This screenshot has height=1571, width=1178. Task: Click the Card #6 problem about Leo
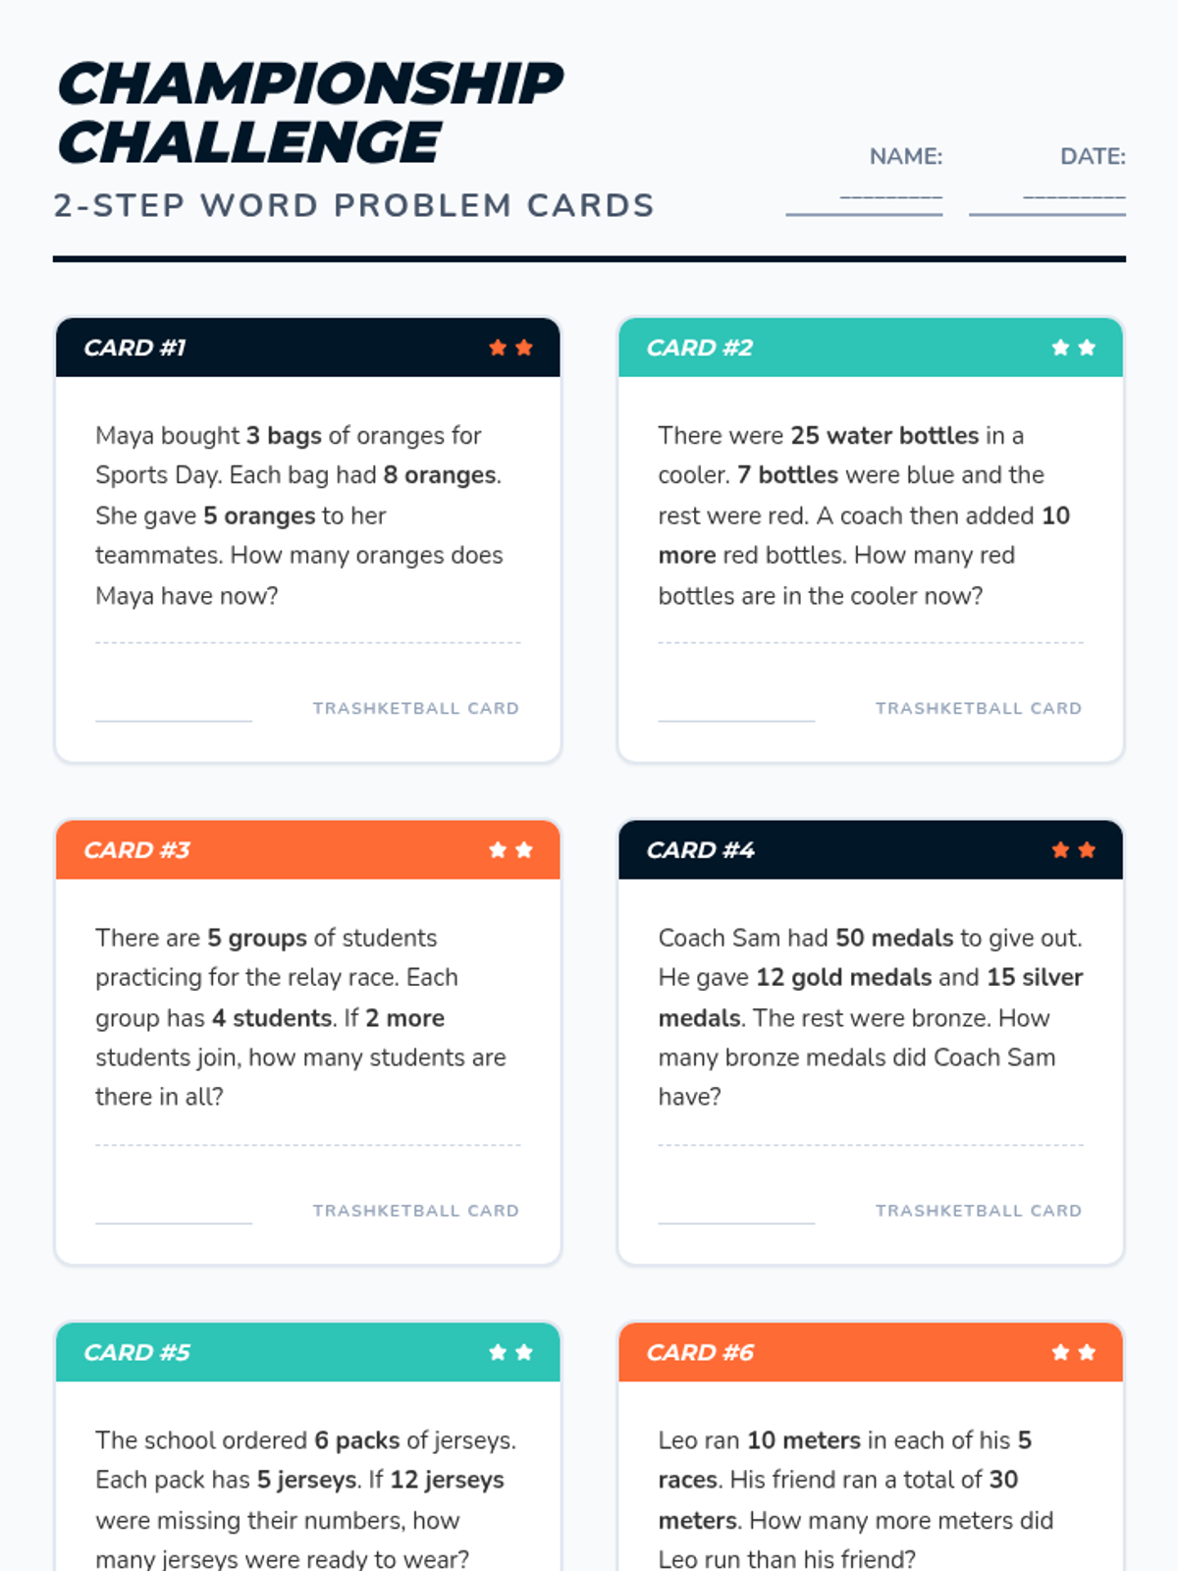tap(856, 1499)
